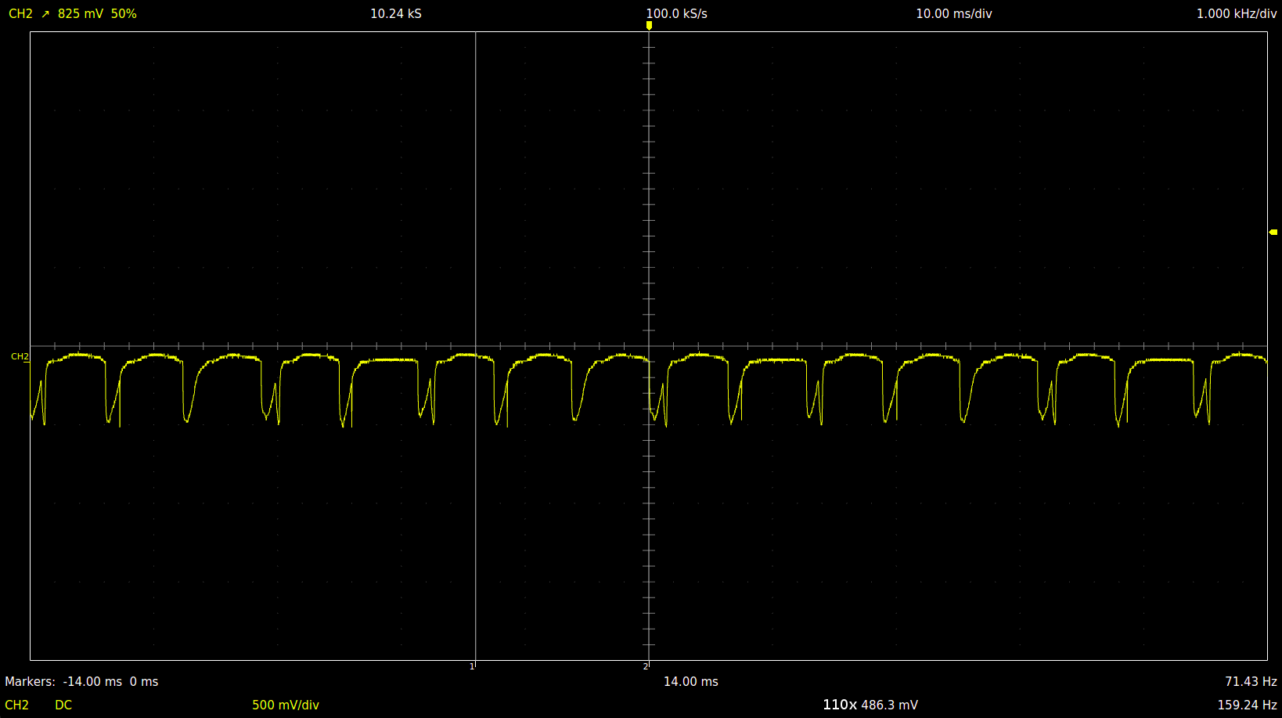Image resolution: width=1282 pixels, height=718 pixels.
Task: Select the yellow trigger position marker at top
Action: click(x=649, y=26)
